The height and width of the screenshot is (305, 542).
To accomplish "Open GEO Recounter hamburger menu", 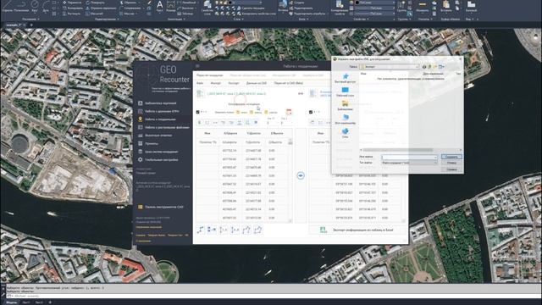I will (x=197, y=66).
